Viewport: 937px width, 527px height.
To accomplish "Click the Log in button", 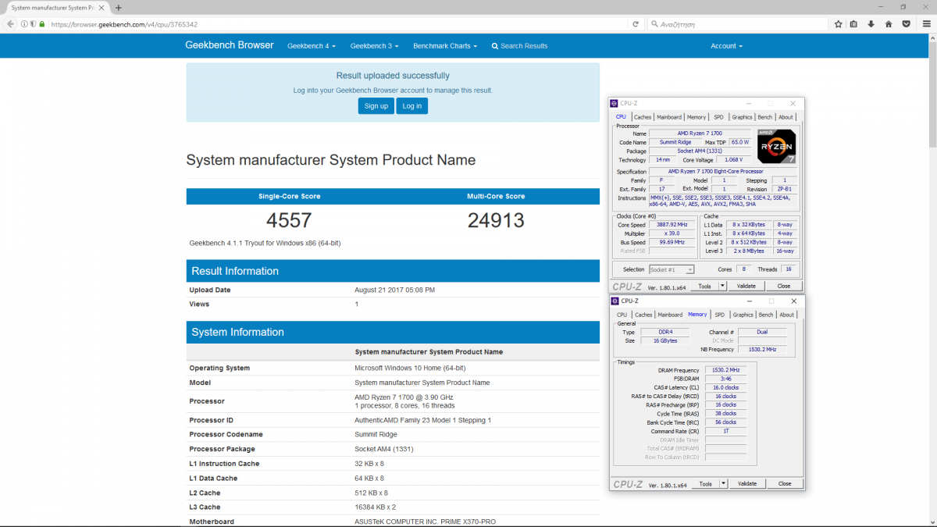I will [x=411, y=106].
